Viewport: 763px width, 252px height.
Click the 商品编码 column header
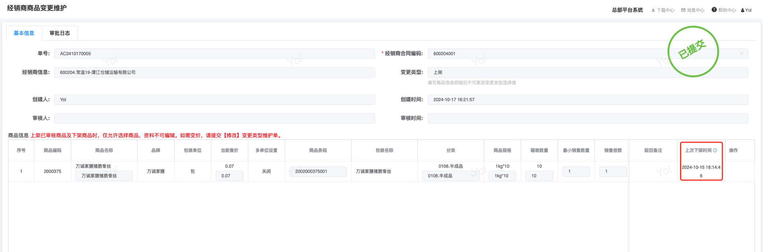(52, 150)
